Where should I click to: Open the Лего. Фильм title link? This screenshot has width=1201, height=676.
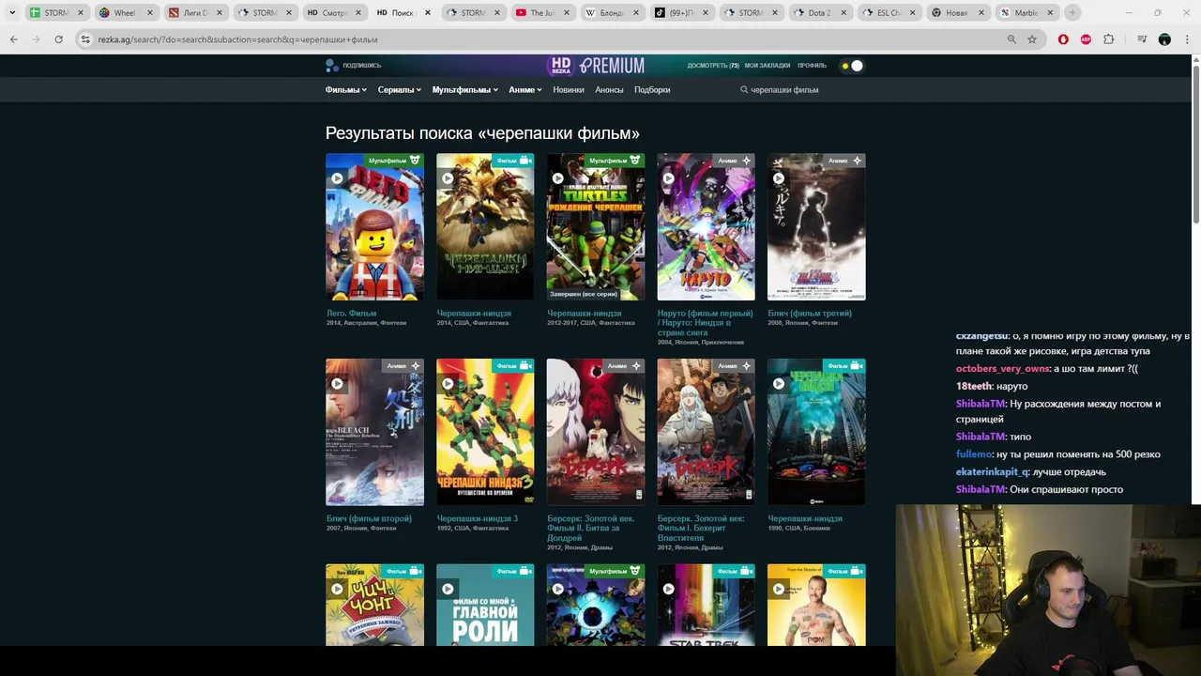point(351,314)
